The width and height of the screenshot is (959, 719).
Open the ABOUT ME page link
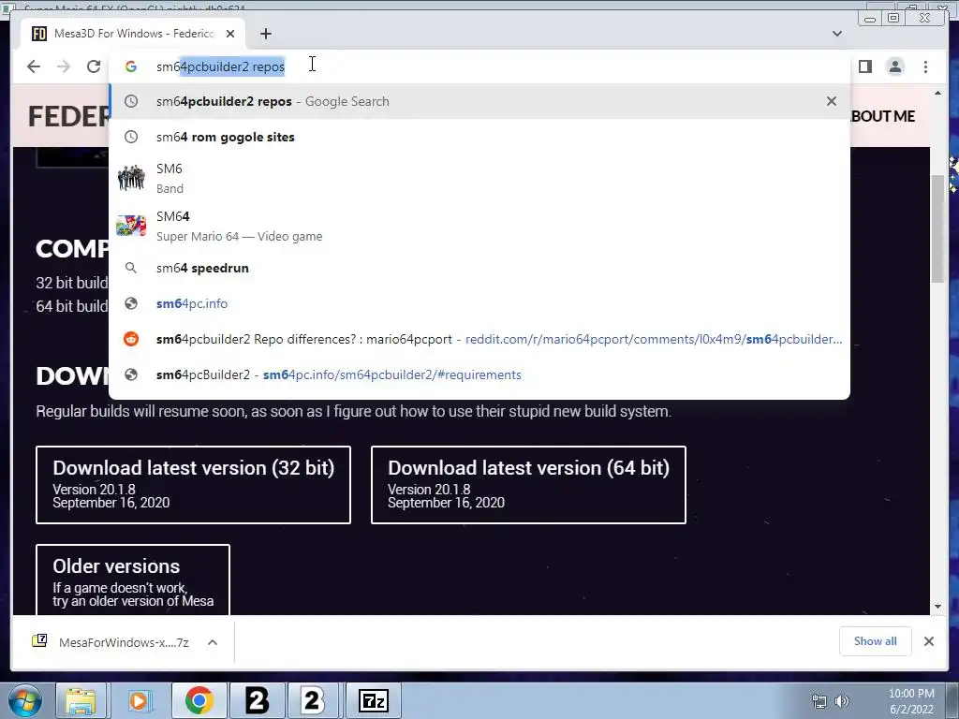(882, 116)
